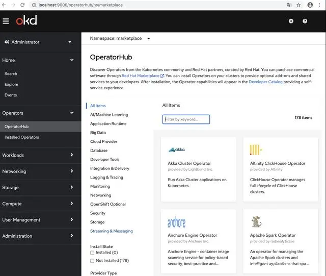Click the browser back arrow
This screenshot has width=326, height=276.
(x=4, y=5)
